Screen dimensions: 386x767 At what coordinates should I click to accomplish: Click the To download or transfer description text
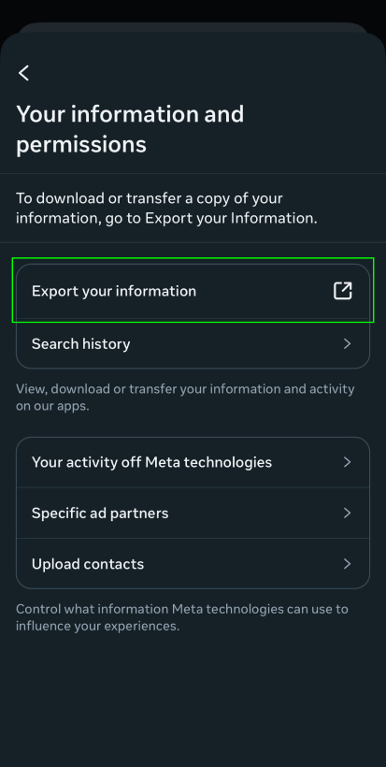pos(166,209)
